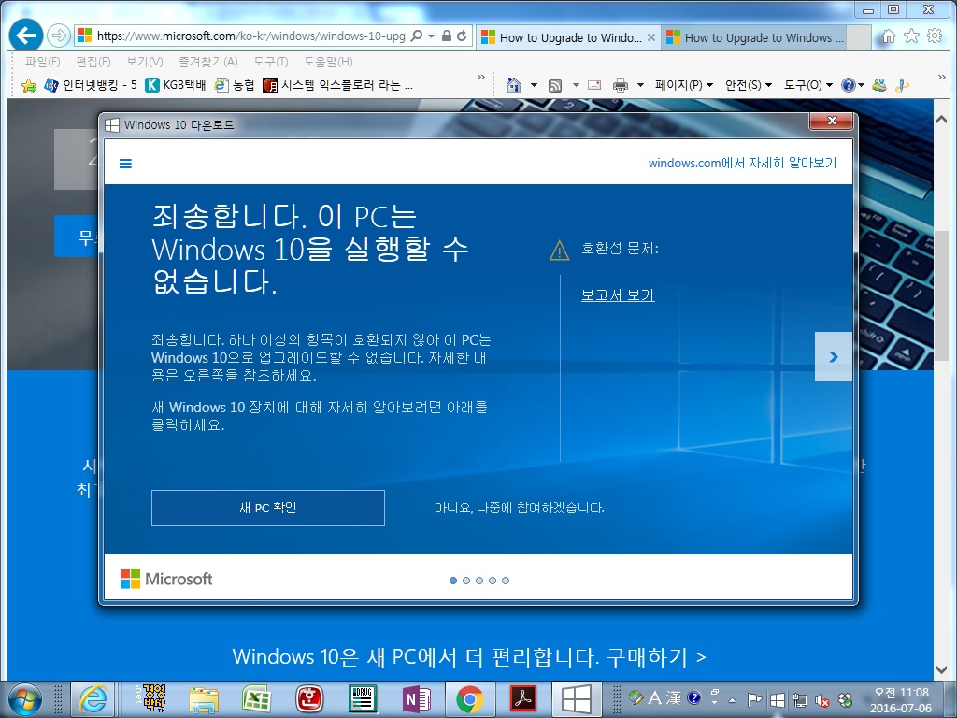The height and width of the screenshot is (718, 957).
Task: Switch to second How to Upgrade tab
Action: [755, 37]
